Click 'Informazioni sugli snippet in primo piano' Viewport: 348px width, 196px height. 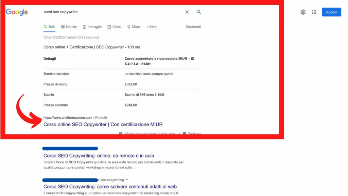[150, 133]
